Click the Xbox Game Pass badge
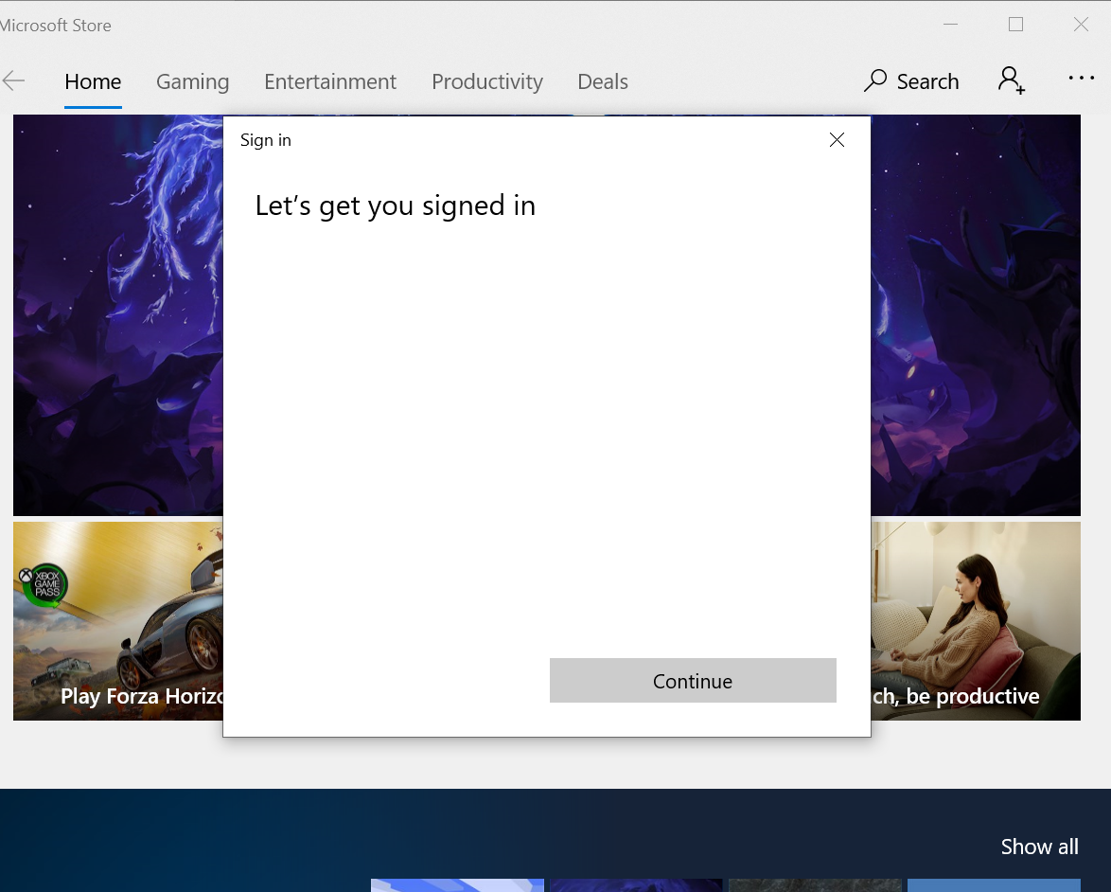 coord(44,585)
